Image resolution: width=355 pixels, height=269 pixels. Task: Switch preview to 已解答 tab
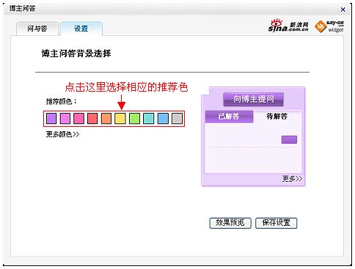[229, 117]
